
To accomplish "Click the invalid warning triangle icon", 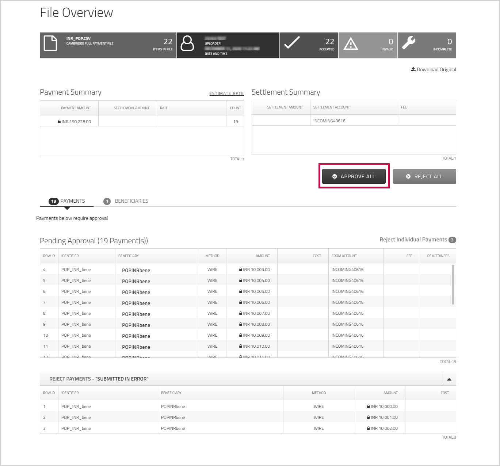I will [351, 43].
